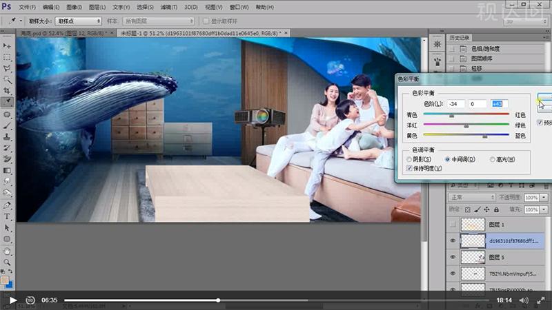Click the yellow-blue slider handle

tap(485, 136)
